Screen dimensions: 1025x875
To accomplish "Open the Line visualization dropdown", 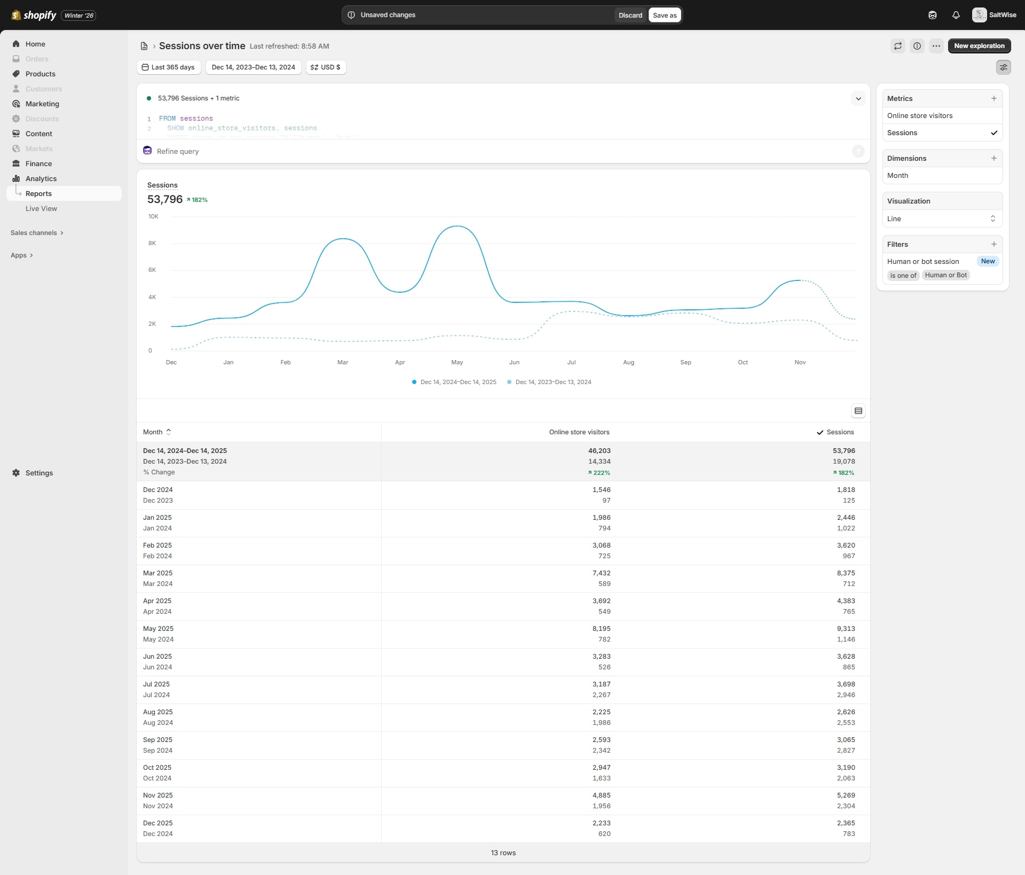I will point(942,218).
